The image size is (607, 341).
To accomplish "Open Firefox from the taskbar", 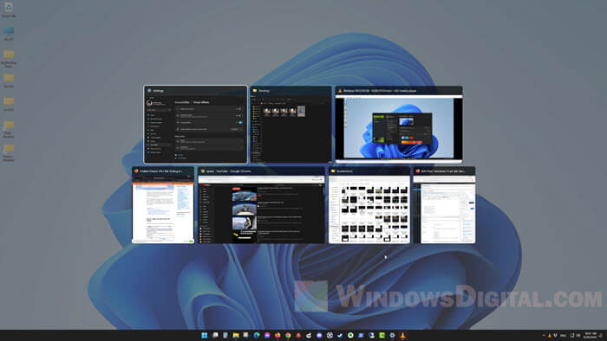I will pyautogui.click(x=277, y=335).
